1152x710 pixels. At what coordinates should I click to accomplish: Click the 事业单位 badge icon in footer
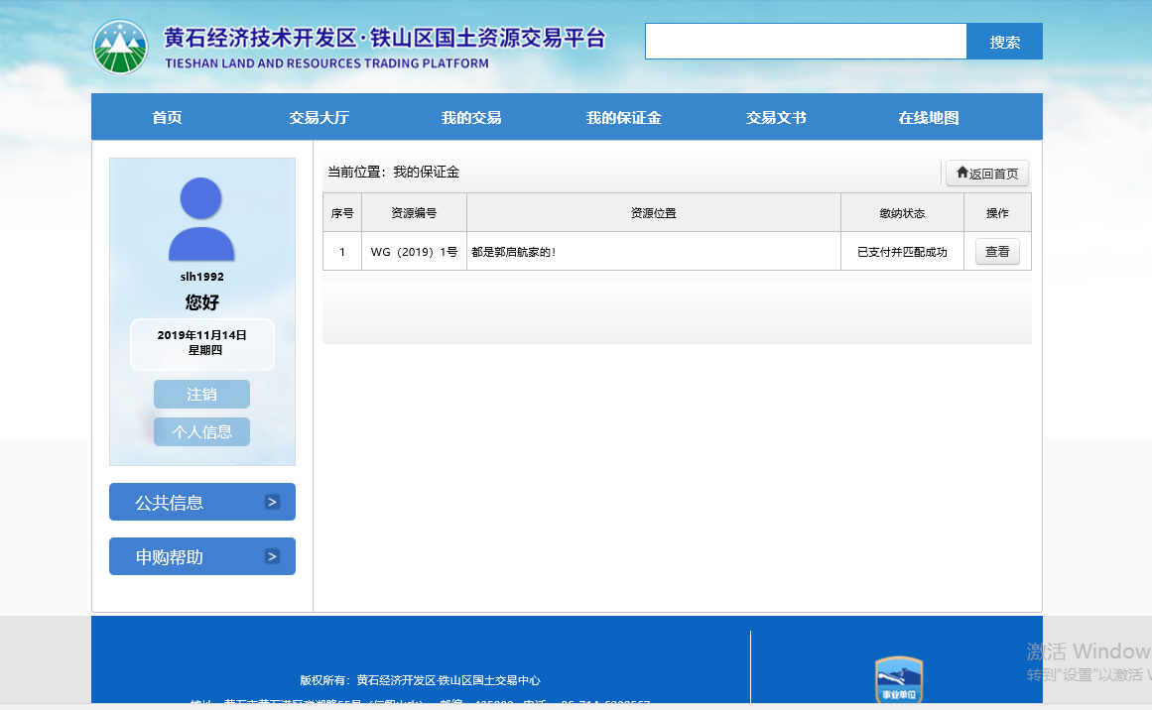coord(898,681)
